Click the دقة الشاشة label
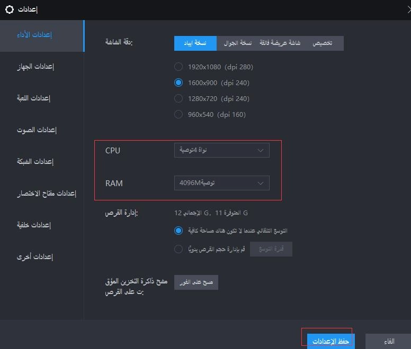411x349 pixels. click(119, 42)
